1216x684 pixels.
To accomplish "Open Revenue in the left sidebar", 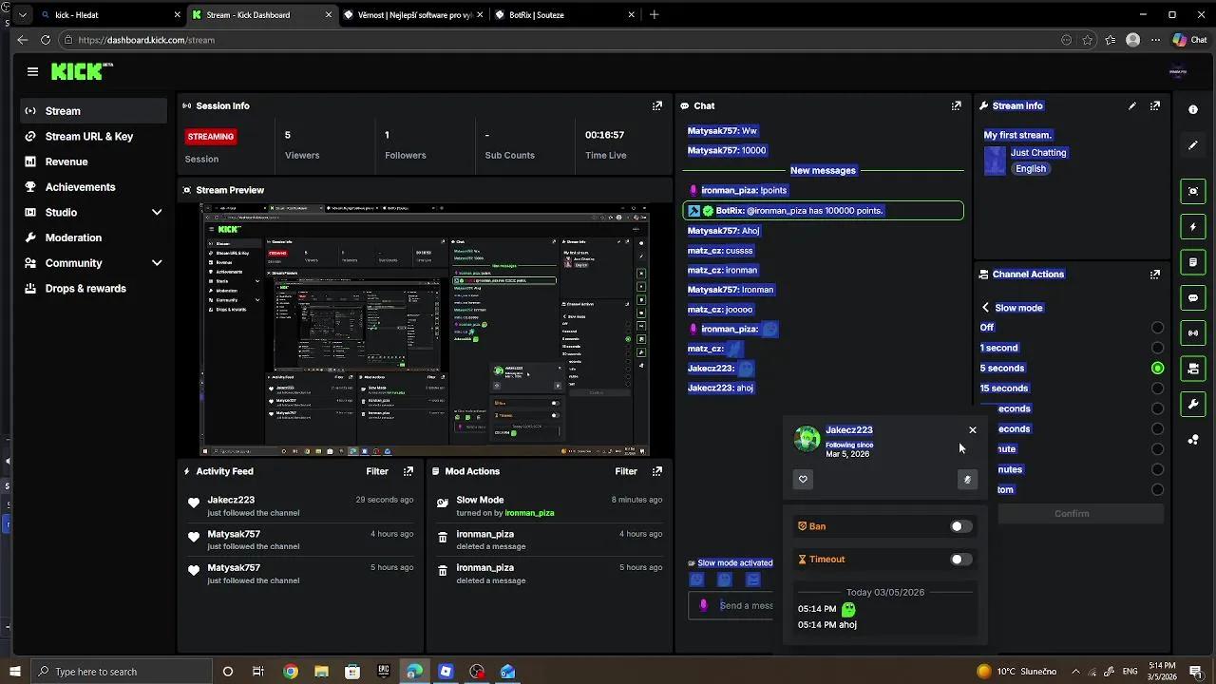I will coord(94,161).
